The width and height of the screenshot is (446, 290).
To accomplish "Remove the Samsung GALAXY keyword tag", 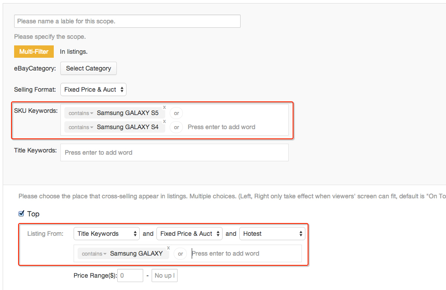I will [168, 248].
